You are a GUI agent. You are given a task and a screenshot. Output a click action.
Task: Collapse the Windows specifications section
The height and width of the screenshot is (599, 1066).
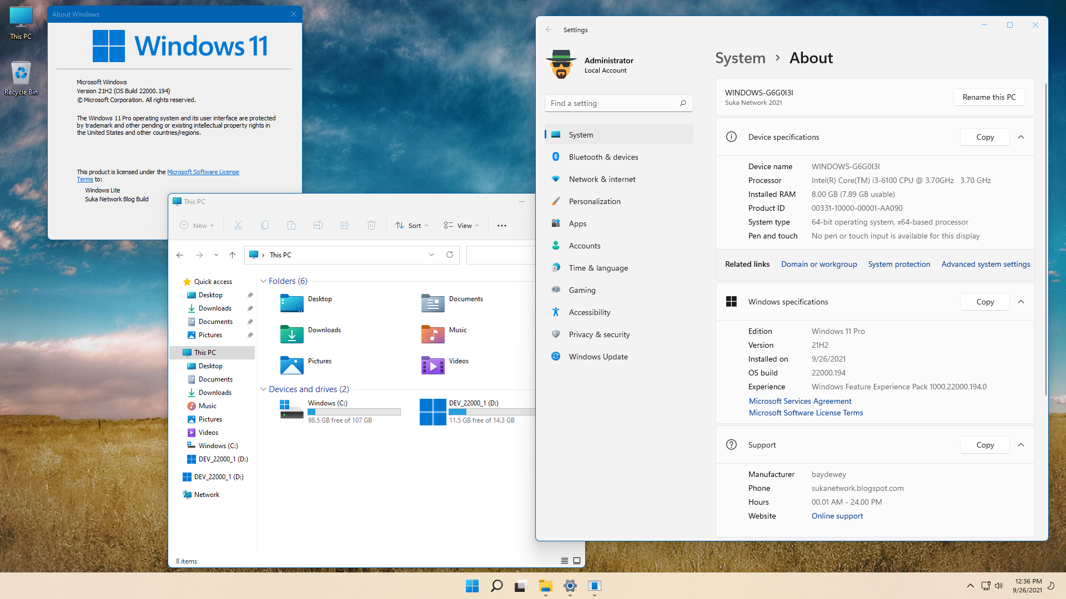pyautogui.click(x=1022, y=302)
